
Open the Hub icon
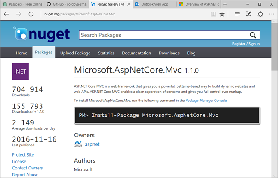(x=237, y=14)
